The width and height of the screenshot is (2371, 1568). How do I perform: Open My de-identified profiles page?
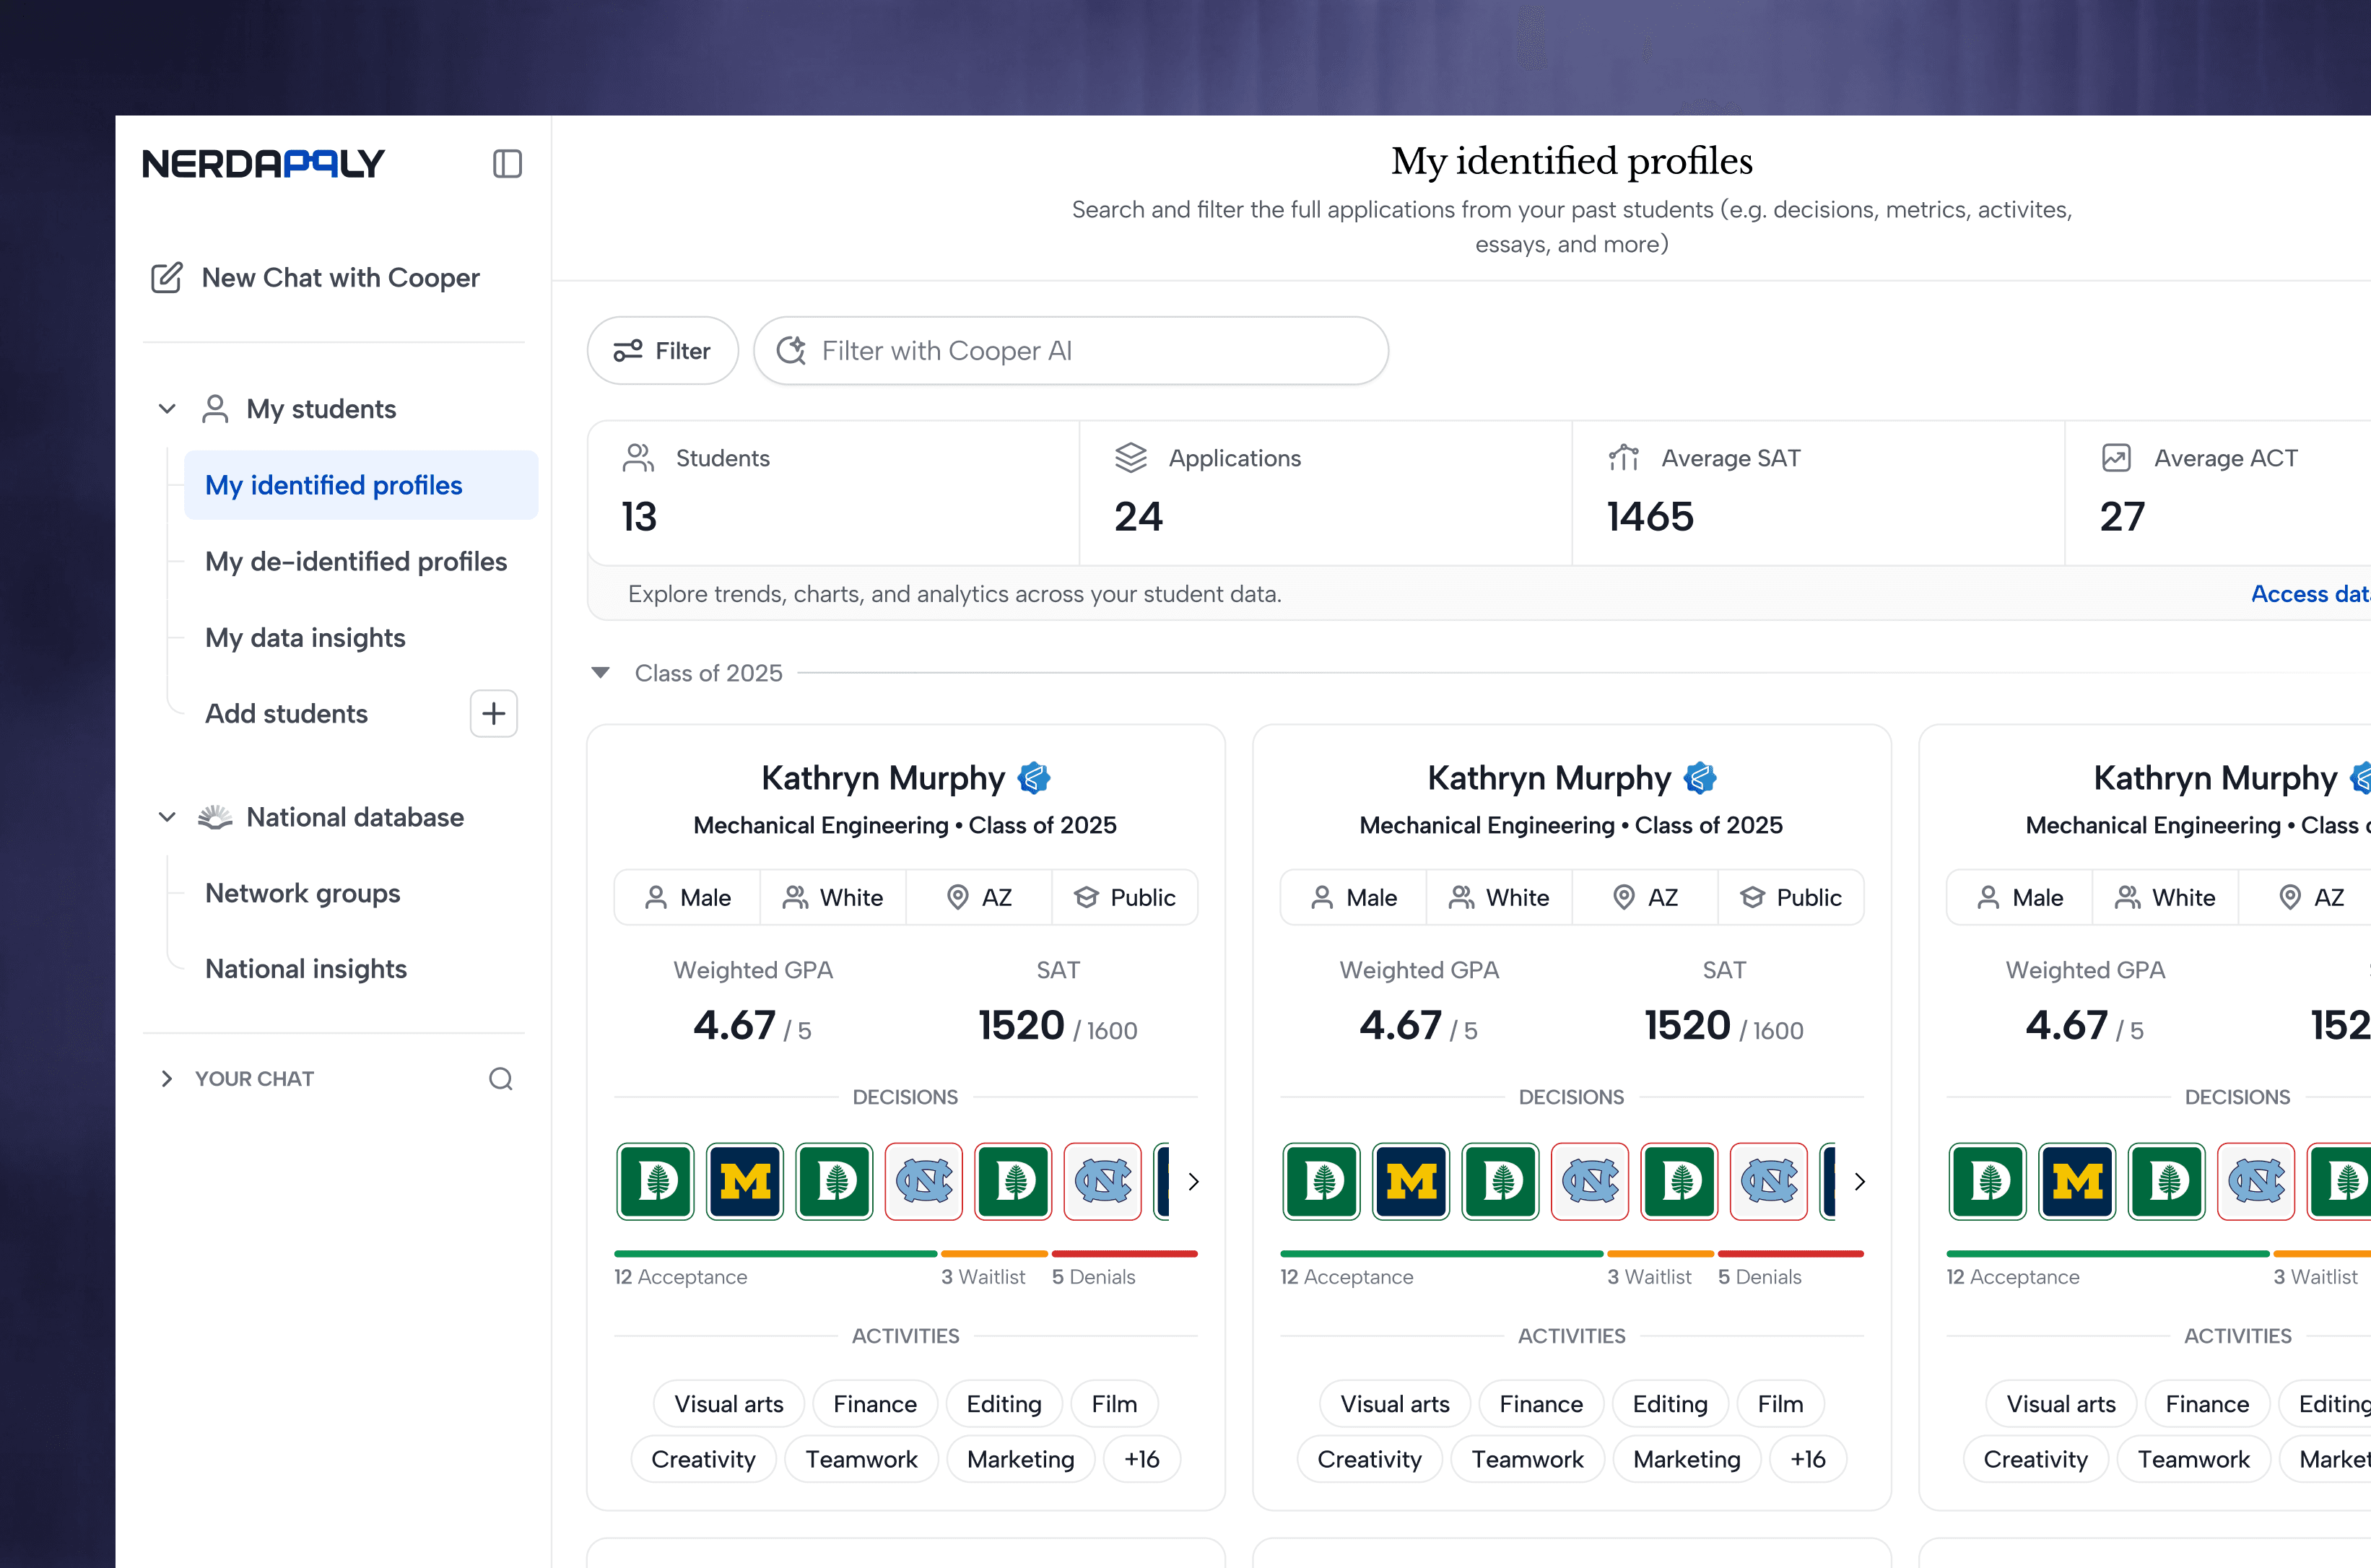[355, 561]
